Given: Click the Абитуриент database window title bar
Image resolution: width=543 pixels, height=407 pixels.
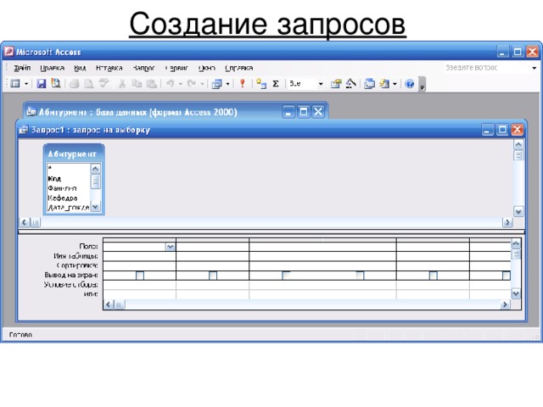Looking at the screenshot, I should click(176, 112).
